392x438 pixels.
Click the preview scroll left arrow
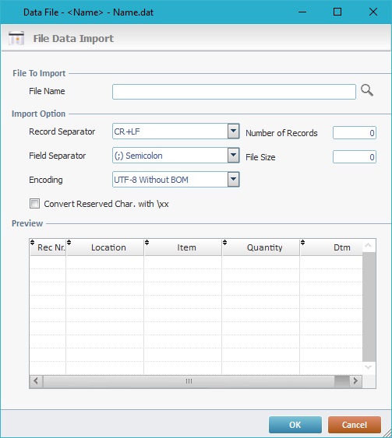(x=36, y=380)
